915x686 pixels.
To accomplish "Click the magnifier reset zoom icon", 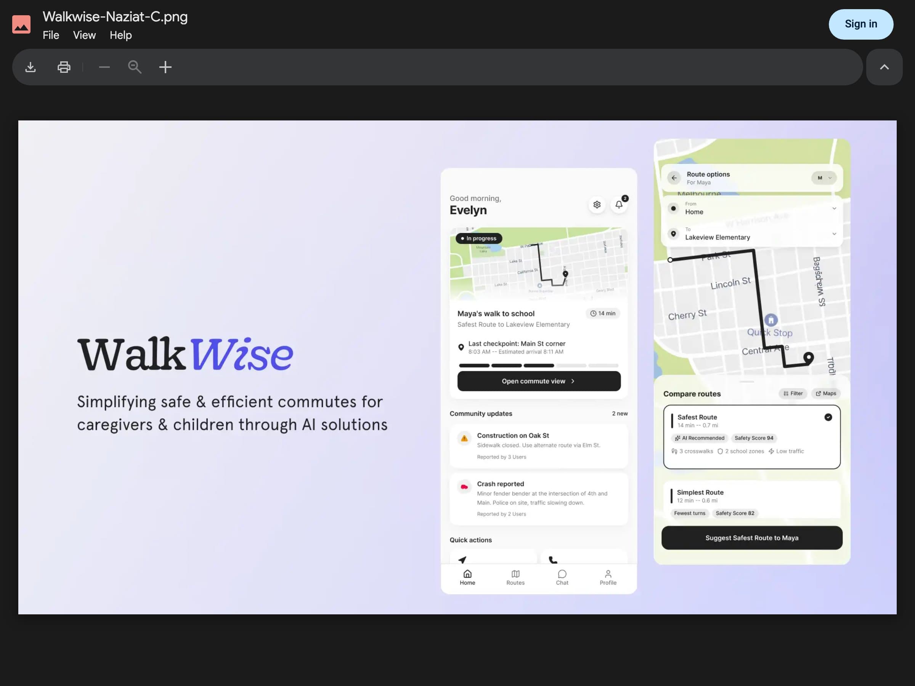I will [135, 67].
